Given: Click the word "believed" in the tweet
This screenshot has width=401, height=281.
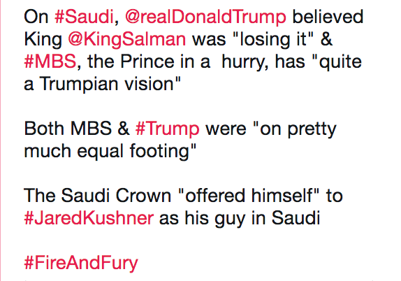Looking at the screenshot, I should point(328,17).
